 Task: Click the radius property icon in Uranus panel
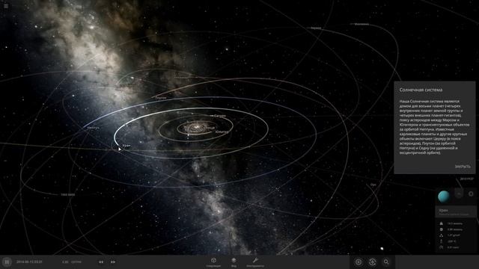(441, 229)
